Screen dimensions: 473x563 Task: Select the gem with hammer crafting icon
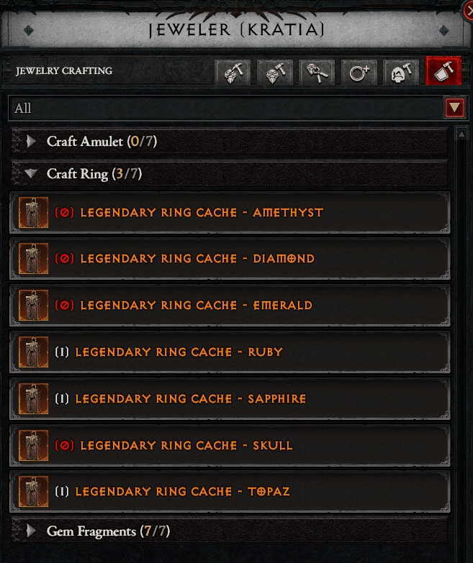[x=274, y=72]
